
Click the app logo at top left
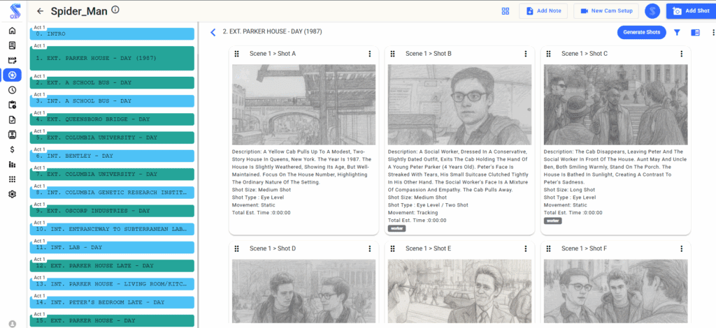point(15,11)
